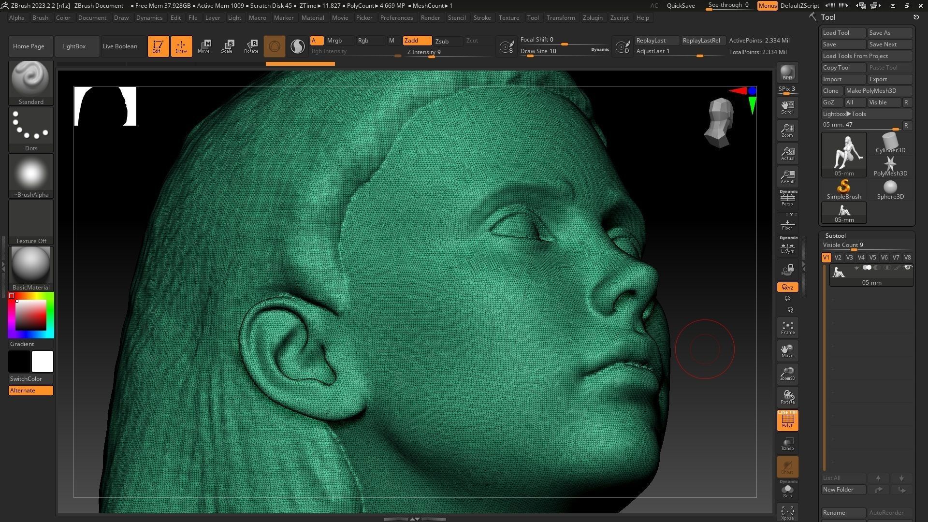Click the SwitchColor button

tap(31, 379)
